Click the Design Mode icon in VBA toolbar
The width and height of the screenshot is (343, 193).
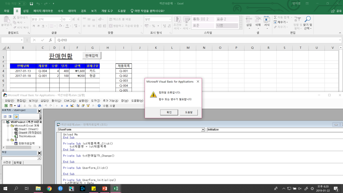[x=72, y=106]
